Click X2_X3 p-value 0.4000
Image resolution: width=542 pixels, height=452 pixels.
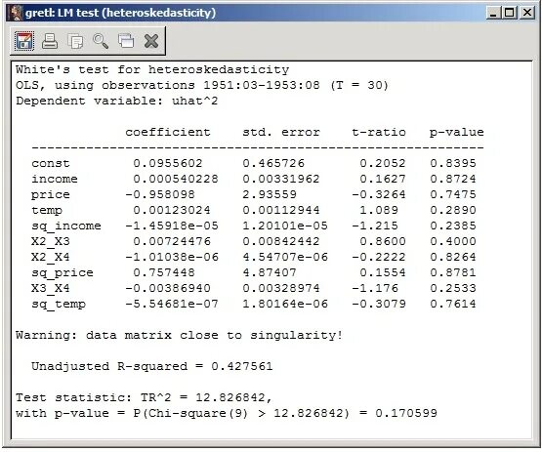453,241
